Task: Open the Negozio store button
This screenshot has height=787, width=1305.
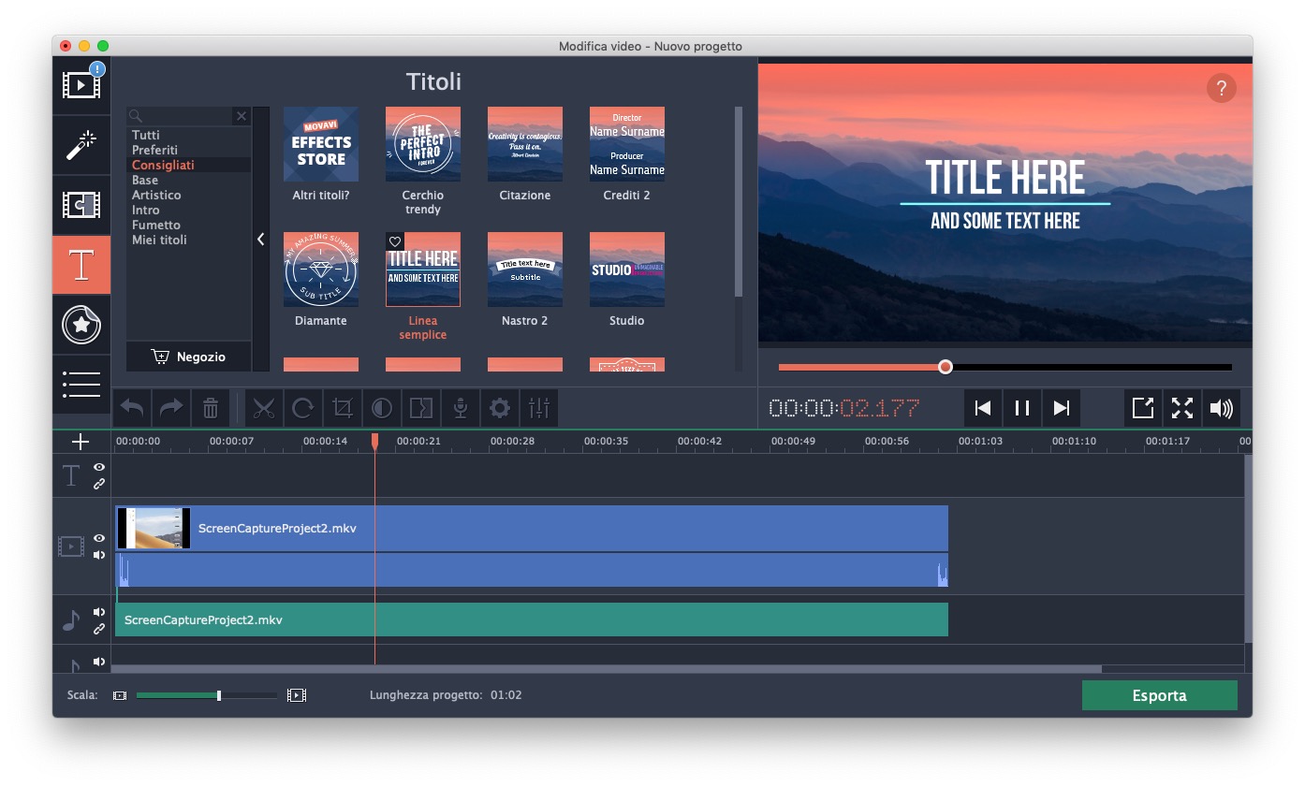Action: point(189,357)
